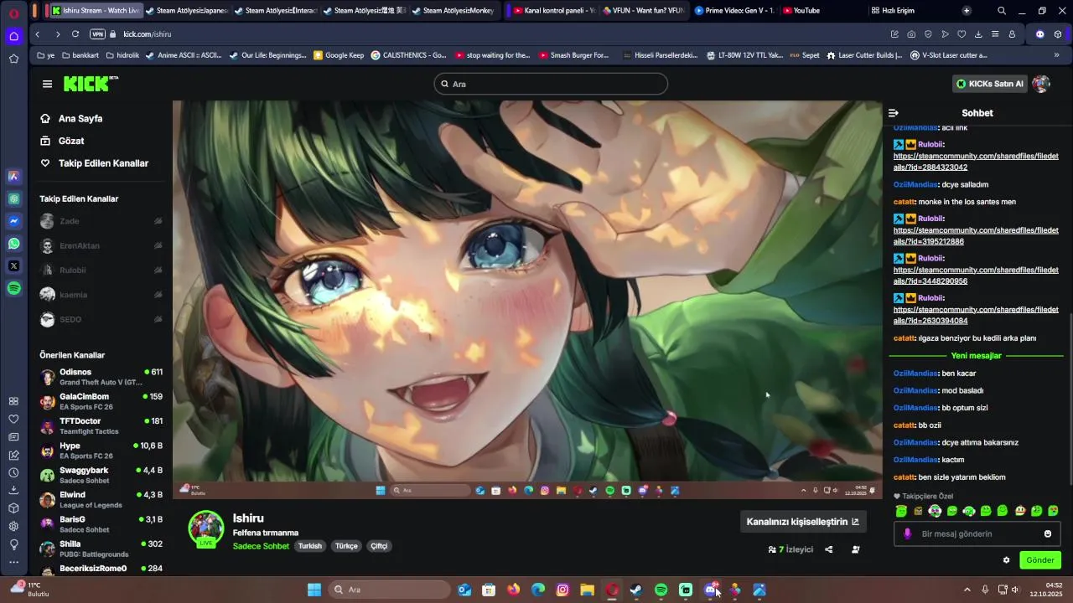This screenshot has width=1073, height=603.
Task: Open Spotify in Opera sidebar
Action: pos(13,288)
